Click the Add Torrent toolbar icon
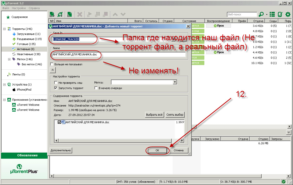 coord(52,14)
